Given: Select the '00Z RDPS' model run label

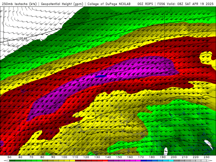Looking at the screenshot, I should 145,4.
